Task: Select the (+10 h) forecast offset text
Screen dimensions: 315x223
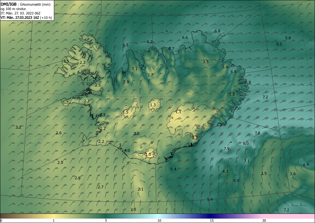Action: click(46, 18)
